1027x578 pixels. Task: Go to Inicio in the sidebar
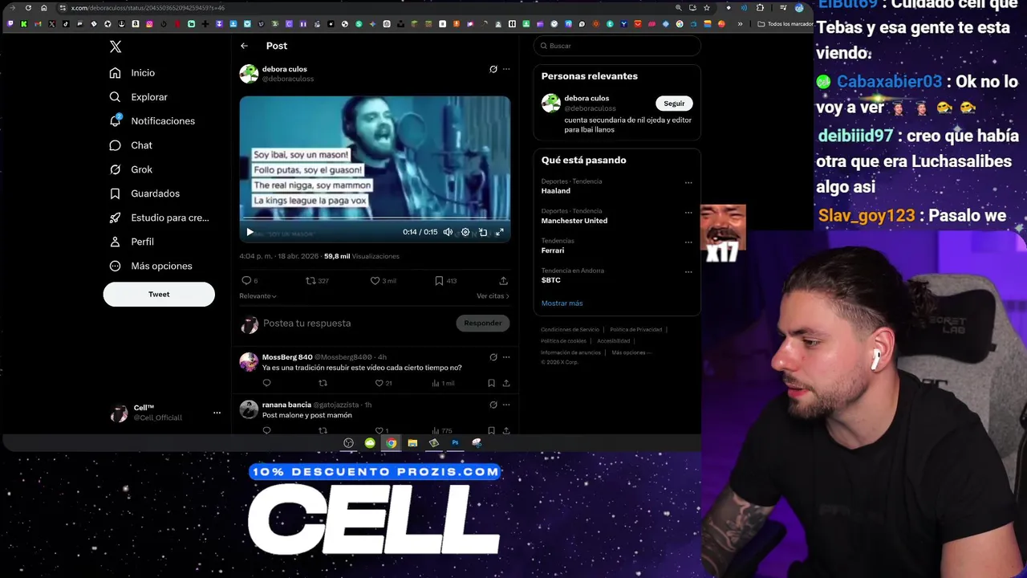(x=132, y=73)
